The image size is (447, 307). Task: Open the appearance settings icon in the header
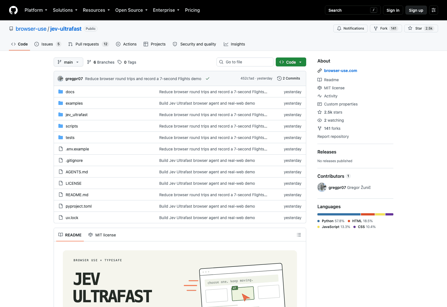tap(434, 10)
